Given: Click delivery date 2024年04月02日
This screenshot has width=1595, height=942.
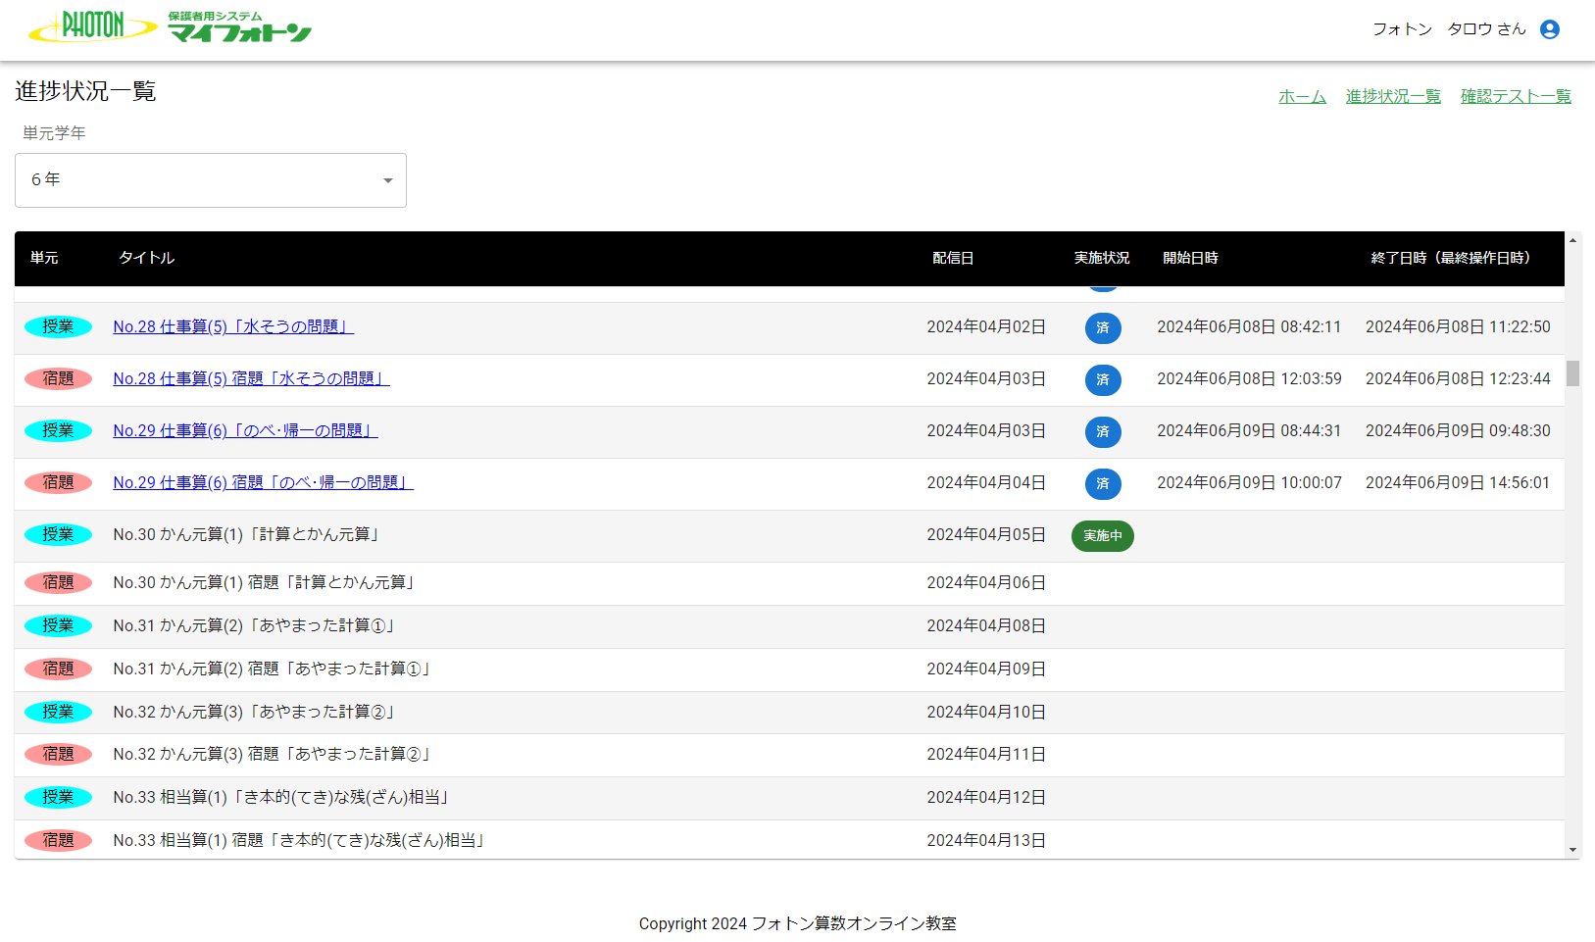Looking at the screenshot, I should (986, 326).
